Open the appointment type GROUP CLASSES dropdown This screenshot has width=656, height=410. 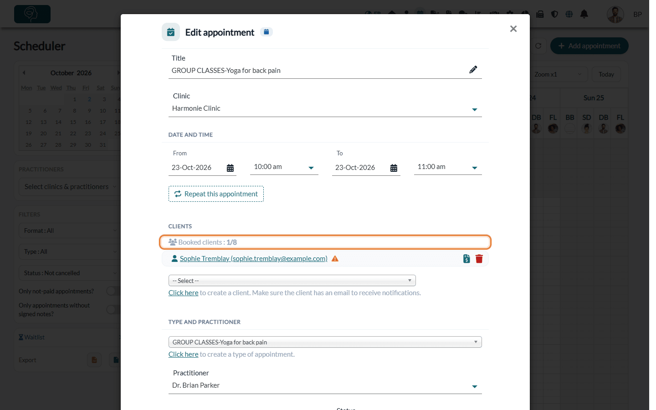[325, 342]
